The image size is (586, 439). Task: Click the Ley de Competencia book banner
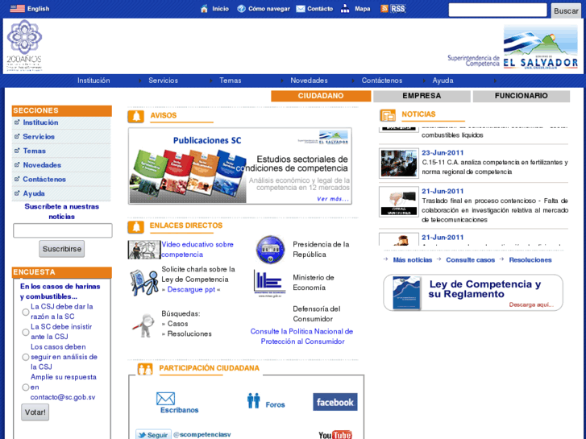(x=473, y=293)
